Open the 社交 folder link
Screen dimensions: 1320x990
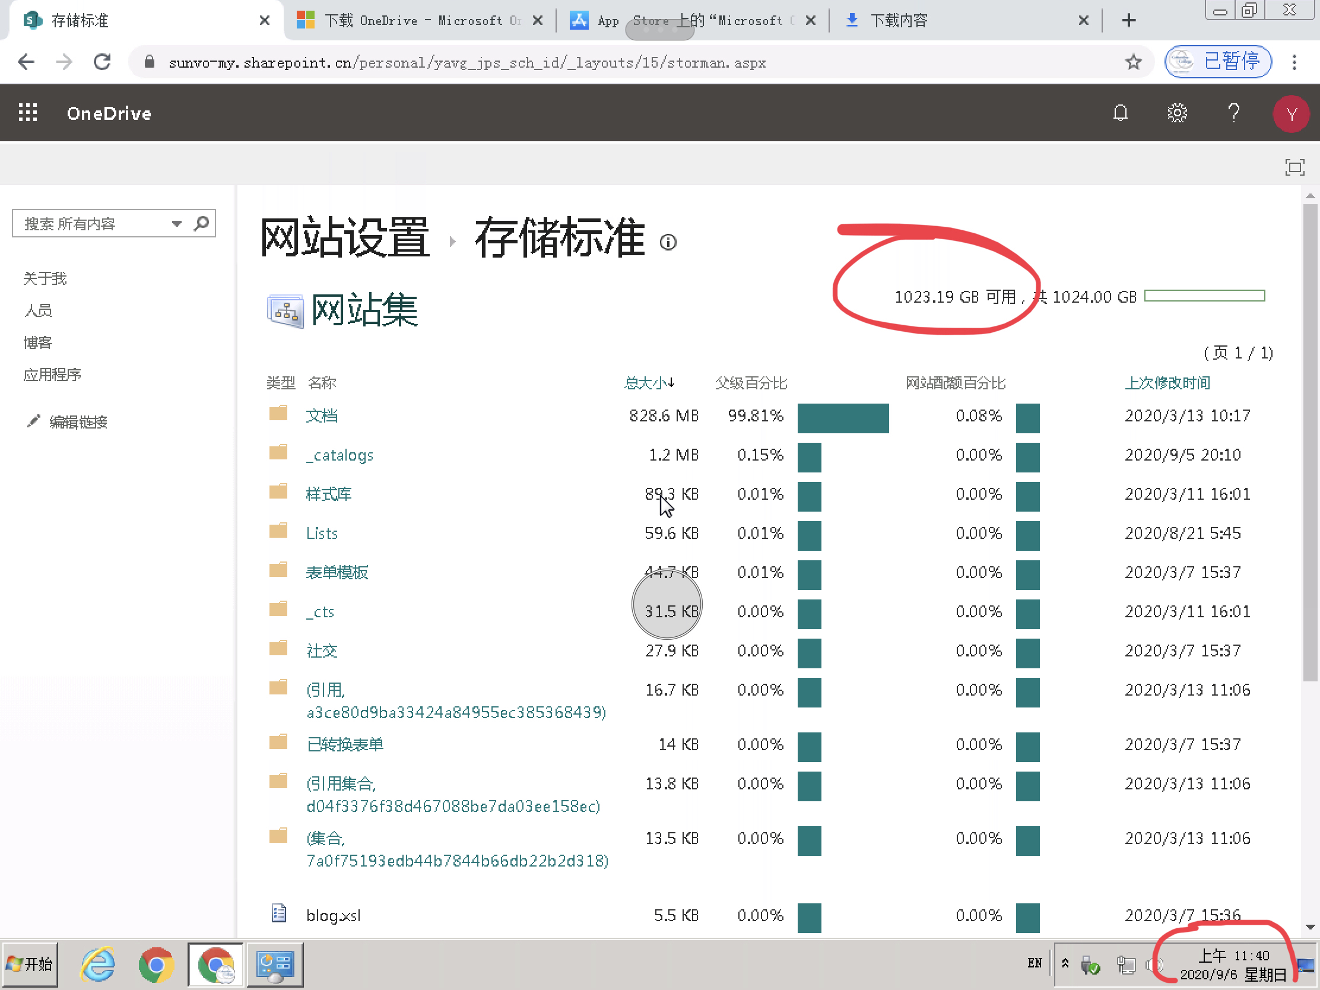tap(322, 651)
